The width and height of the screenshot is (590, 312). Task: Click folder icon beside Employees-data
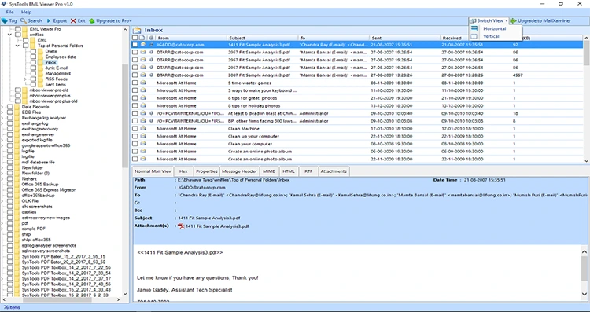click(x=40, y=57)
